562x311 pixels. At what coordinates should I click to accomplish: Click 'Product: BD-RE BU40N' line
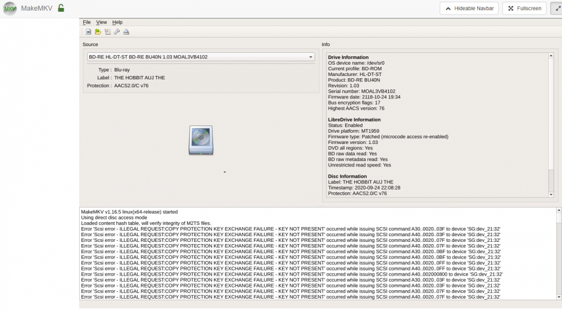(354, 80)
